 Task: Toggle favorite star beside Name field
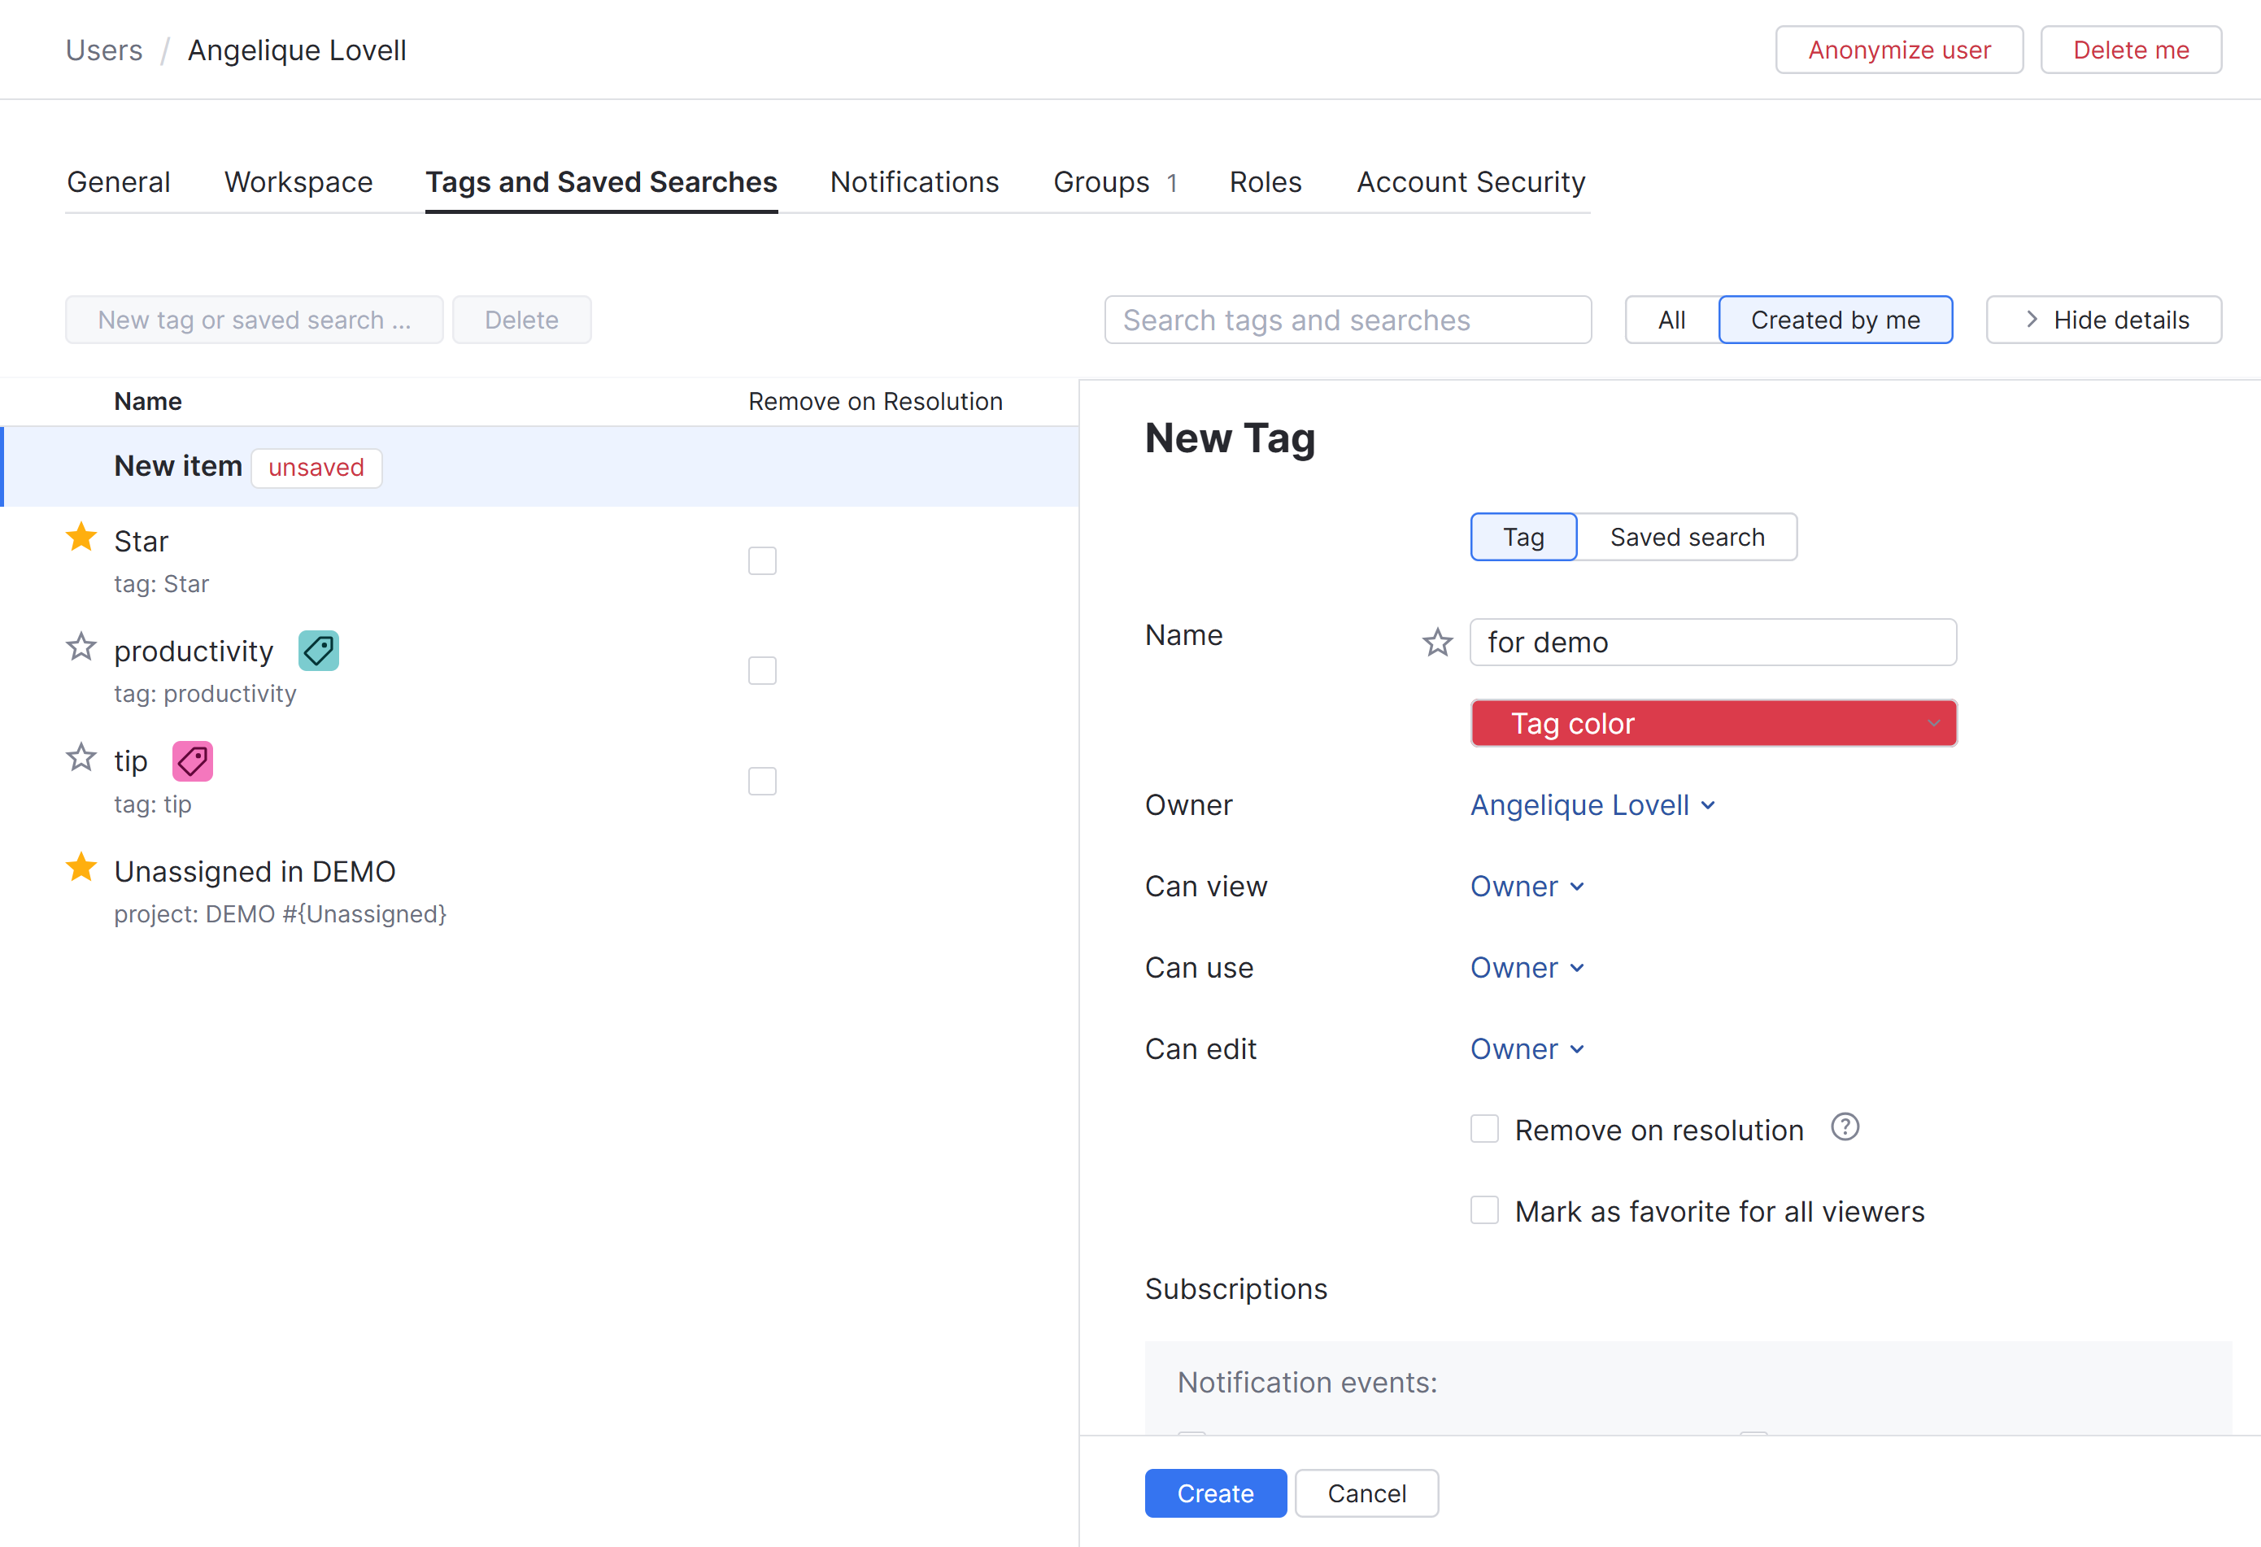tap(1437, 643)
